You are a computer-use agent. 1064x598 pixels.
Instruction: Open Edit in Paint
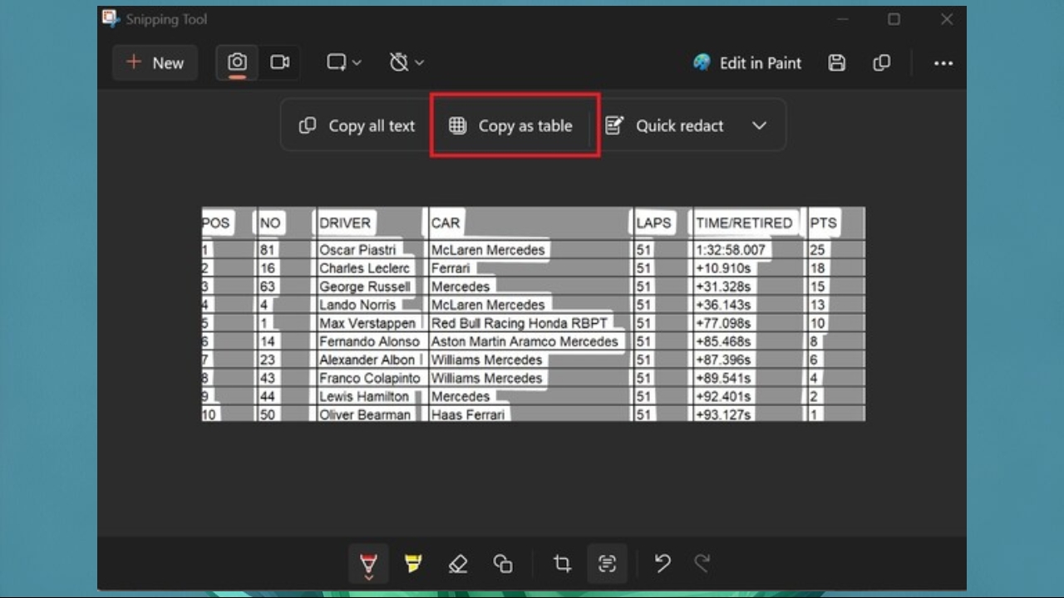pyautogui.click(x=746, y=63)
